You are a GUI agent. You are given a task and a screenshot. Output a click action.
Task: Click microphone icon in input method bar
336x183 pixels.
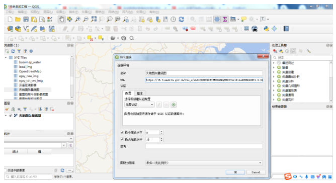pyautogui.click(x=307, y=177)
